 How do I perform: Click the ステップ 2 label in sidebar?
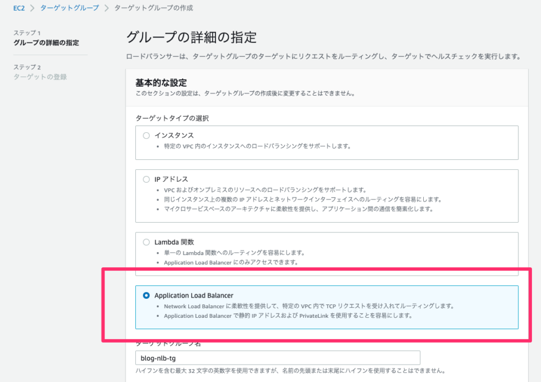pos(27,67)
